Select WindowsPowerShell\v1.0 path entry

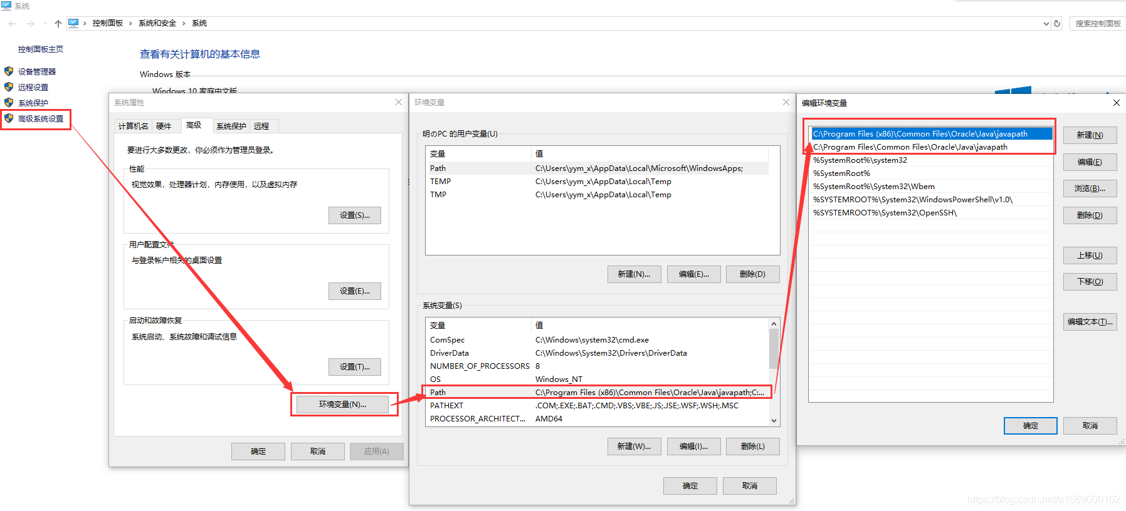coord(931,200)
